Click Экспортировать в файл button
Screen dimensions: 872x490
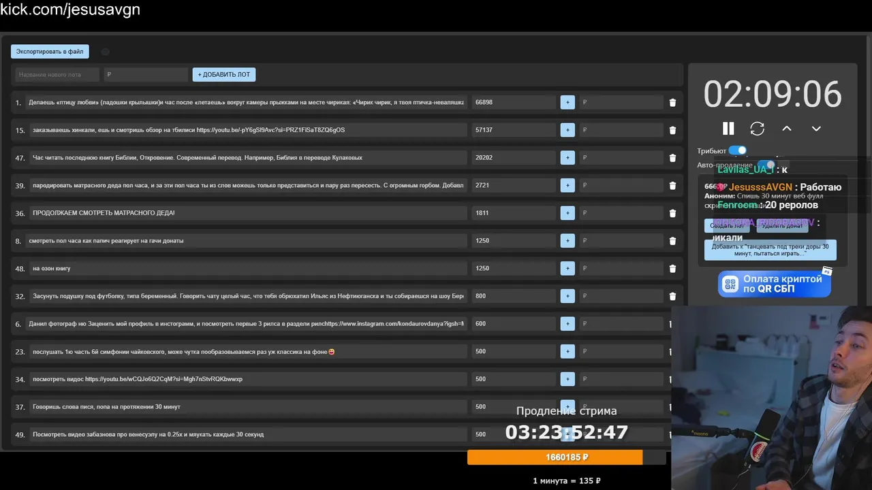50,51
